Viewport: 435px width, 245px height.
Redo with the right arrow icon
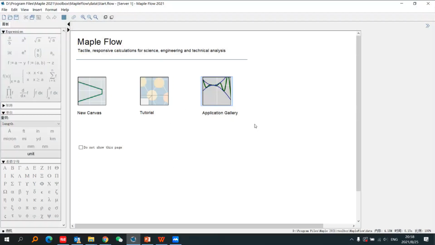point(54,17)
